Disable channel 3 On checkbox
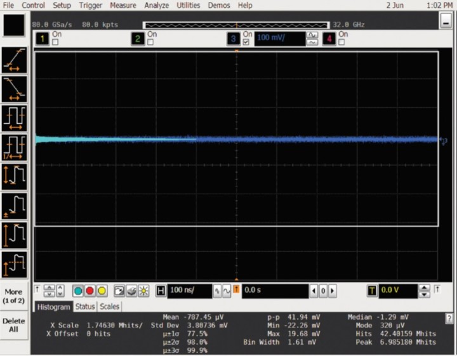 click(246, 43)
